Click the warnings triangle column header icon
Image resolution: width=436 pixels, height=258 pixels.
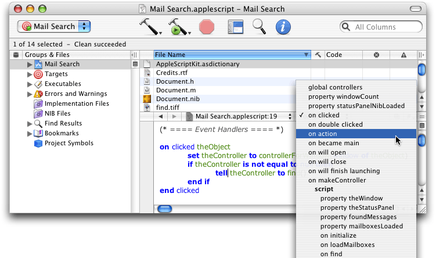click(x=403, y=55)
